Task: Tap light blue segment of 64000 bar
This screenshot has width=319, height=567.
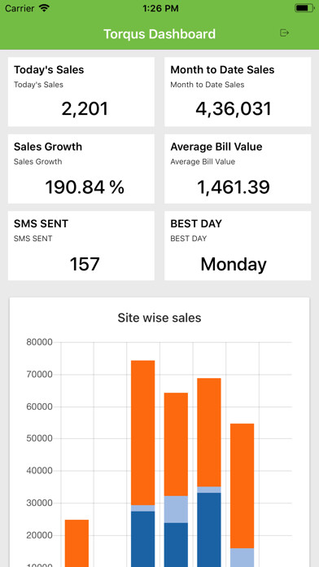Action: click(176, 509)
